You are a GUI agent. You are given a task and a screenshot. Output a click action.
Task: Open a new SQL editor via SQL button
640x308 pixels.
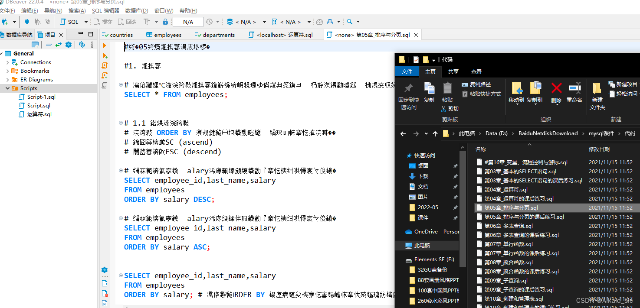tap(69, 22)
